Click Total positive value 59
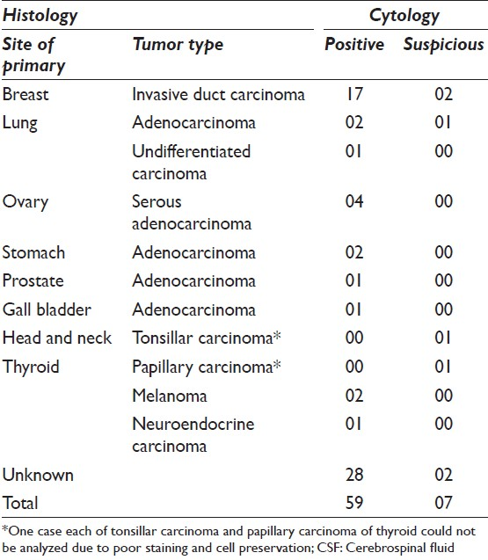 354,503
